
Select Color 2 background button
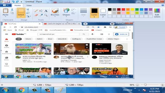tap(103, 13)
